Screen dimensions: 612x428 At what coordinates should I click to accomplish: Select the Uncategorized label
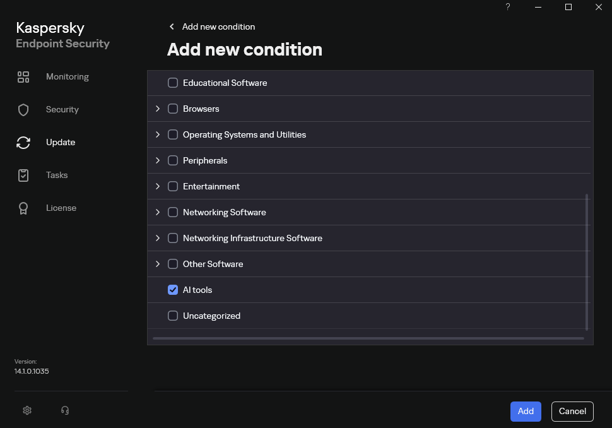211,316
